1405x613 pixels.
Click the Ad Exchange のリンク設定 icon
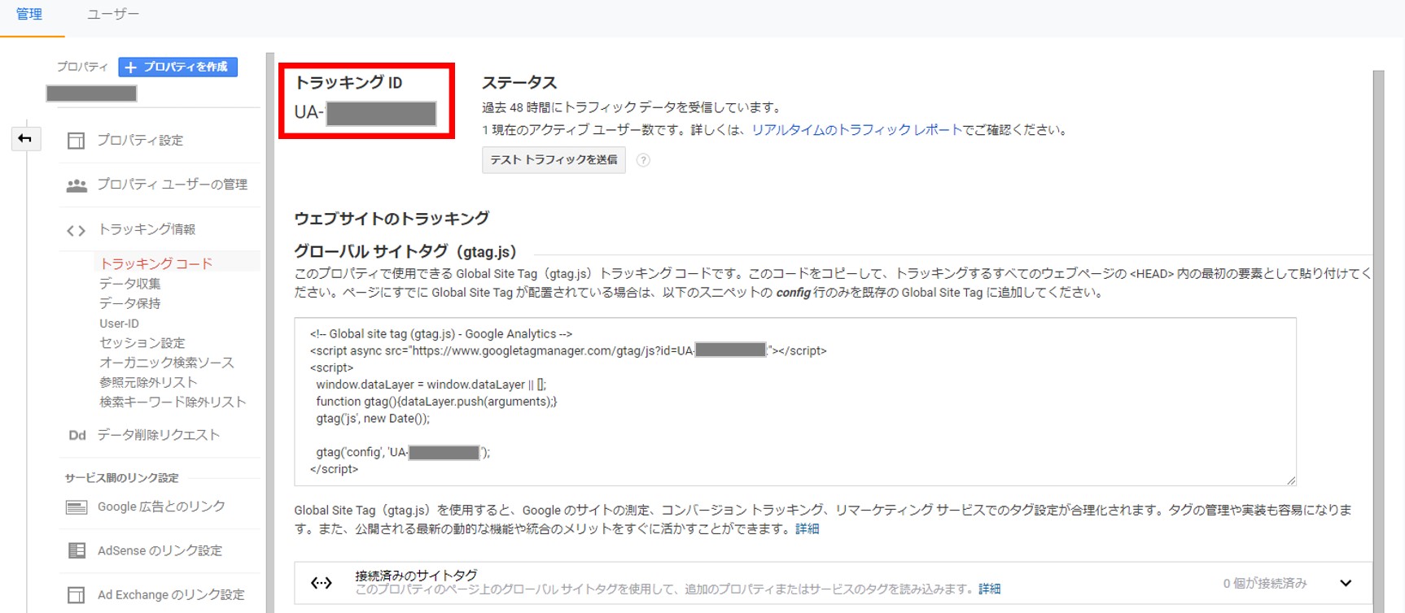tap(76, 595)
